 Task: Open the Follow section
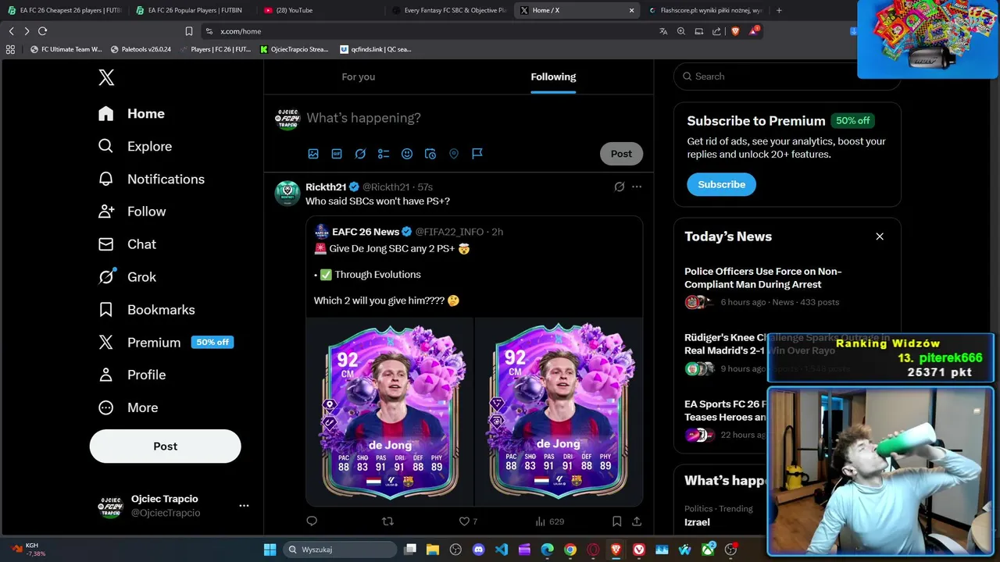point(132,212)
